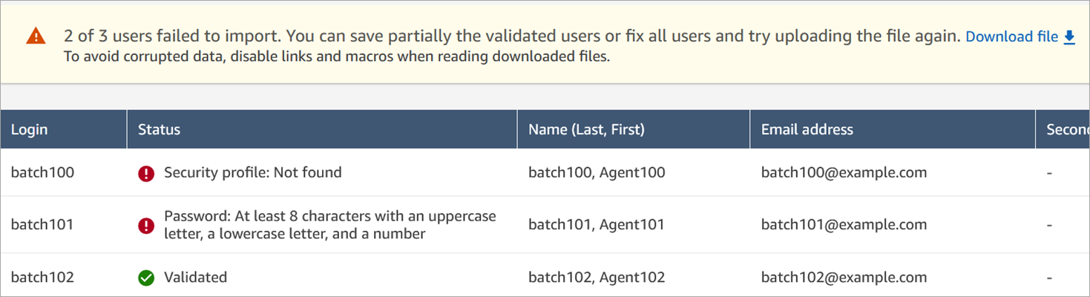Click the Name (Last, First) column header
This screenshot has width=1090, height=297.
(586, 129)
